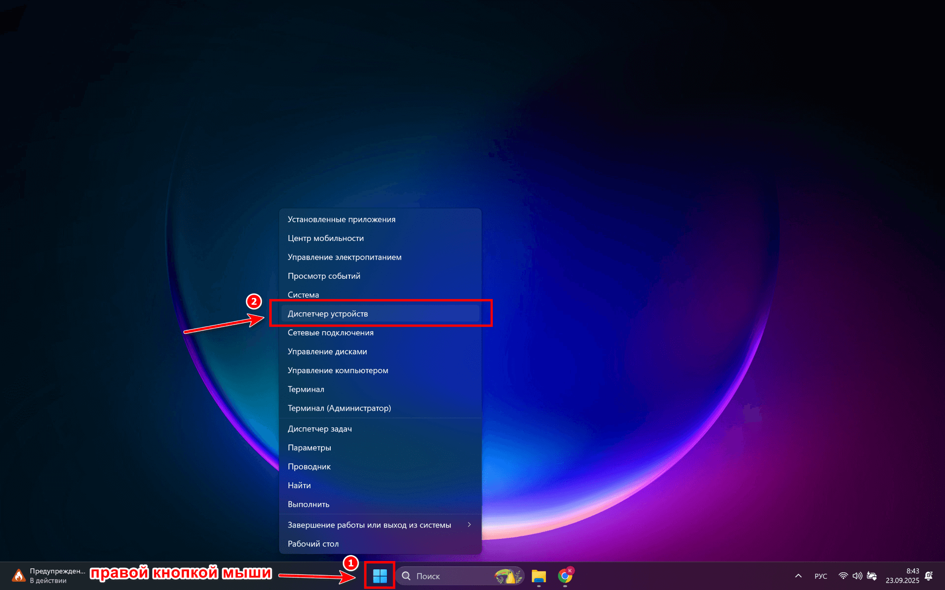This screenshot has height=590, width=945.
Task: Click Установленные приложения entry
Action: pos(342,219)
